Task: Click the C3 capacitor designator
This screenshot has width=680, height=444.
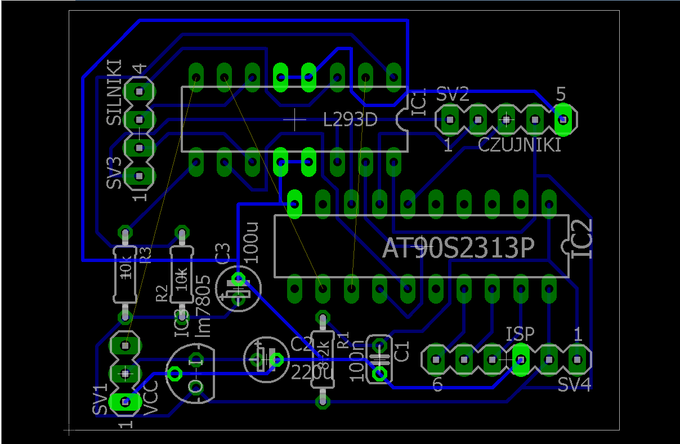Action: click(223, 255)
